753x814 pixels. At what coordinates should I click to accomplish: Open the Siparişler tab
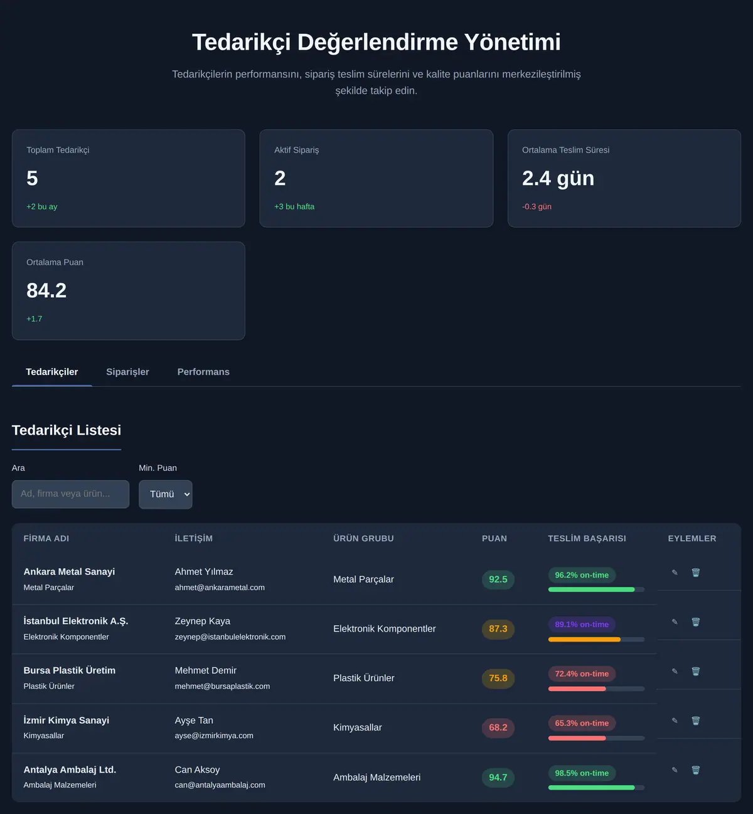(127, 372)
